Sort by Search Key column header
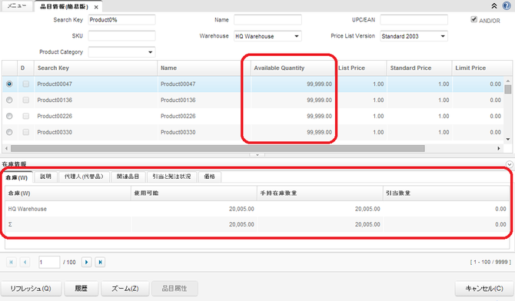This screenshot has height=301, width=515. [x=96, y=68]
